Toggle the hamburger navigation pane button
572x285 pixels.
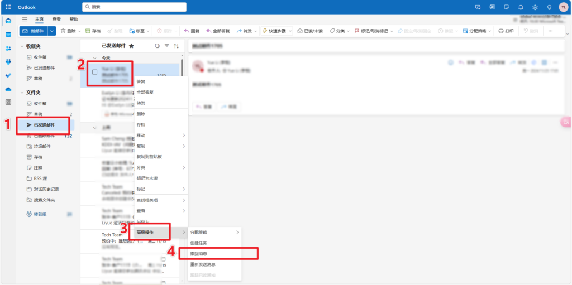(x=25, y=19)
